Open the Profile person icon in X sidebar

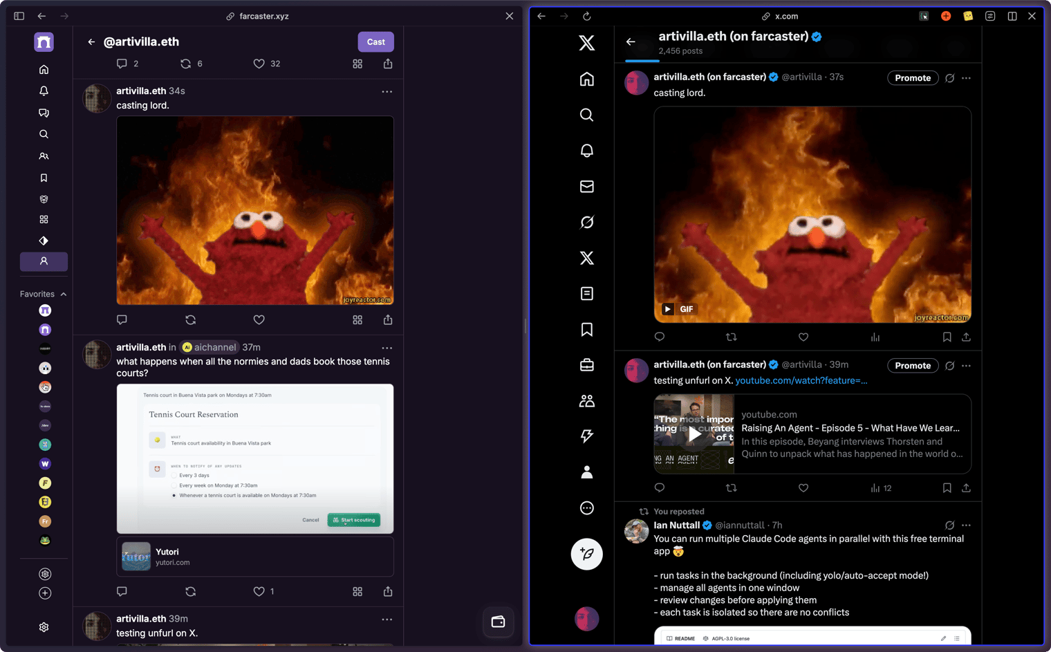(x=586, y=472)
